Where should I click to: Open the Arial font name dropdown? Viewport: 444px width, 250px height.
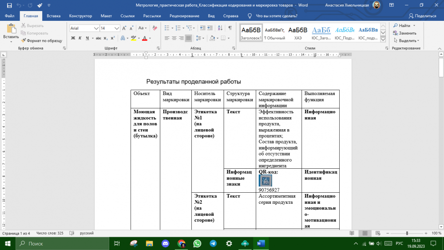(x=95, y=28)
